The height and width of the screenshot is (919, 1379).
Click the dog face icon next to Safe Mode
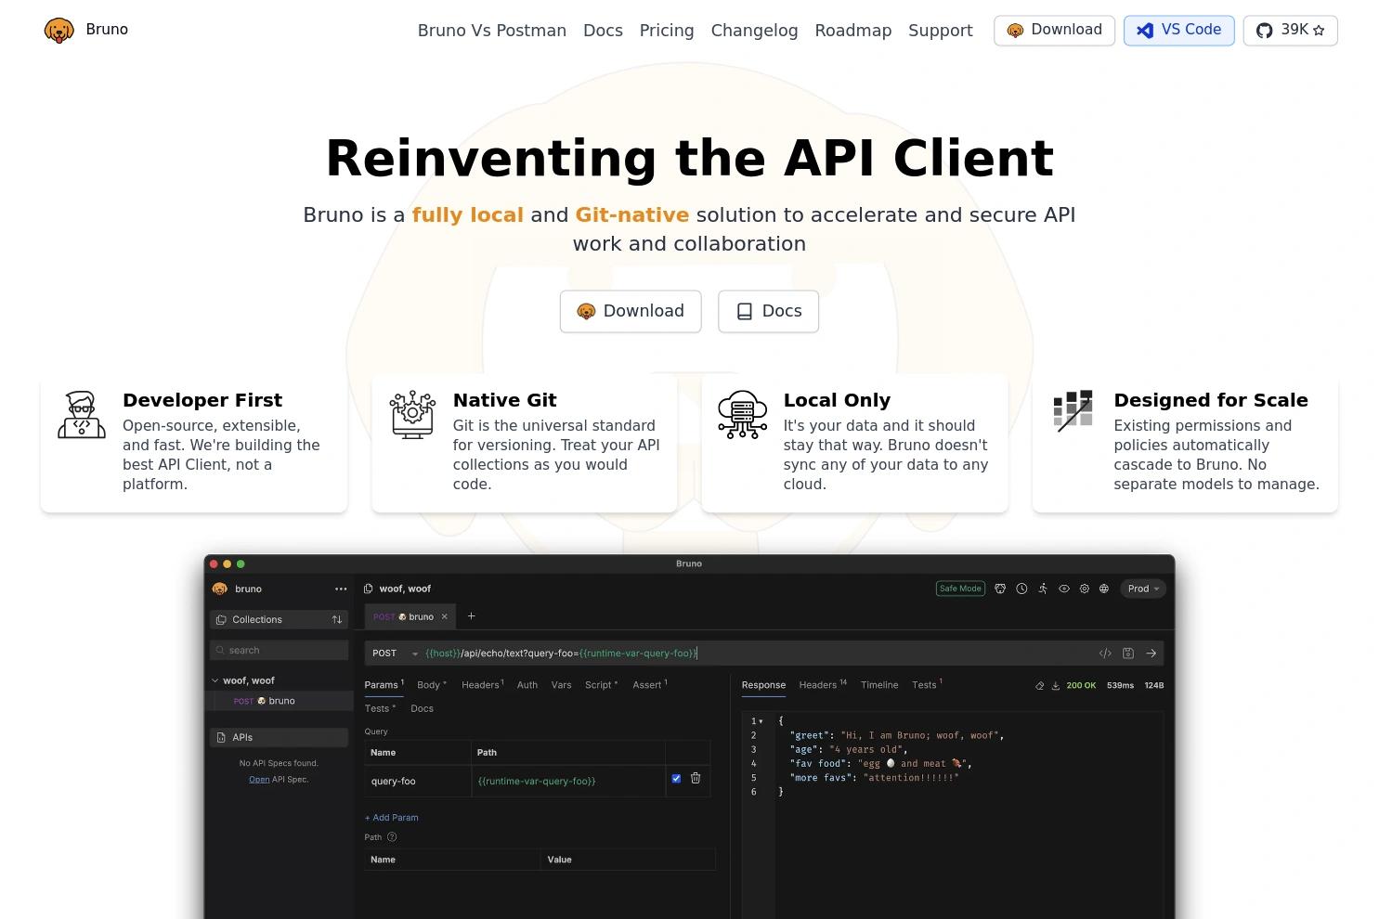pos(1000,589)
